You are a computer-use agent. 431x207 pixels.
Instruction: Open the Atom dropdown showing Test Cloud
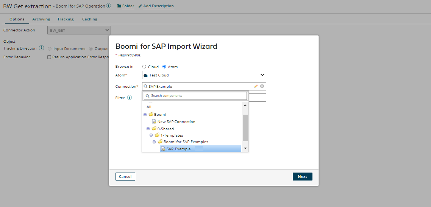[204, 75]
